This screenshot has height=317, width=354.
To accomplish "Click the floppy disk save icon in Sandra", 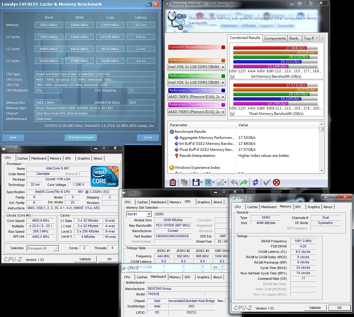I will point(196,182).
